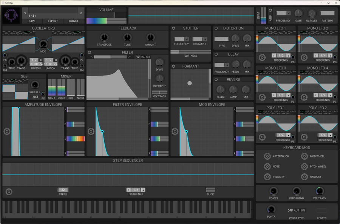This screenshot has height=224, width=340.
Task: Open Mono LFO 4 tempo sync note menu
Action: click(x=330, y=96)
